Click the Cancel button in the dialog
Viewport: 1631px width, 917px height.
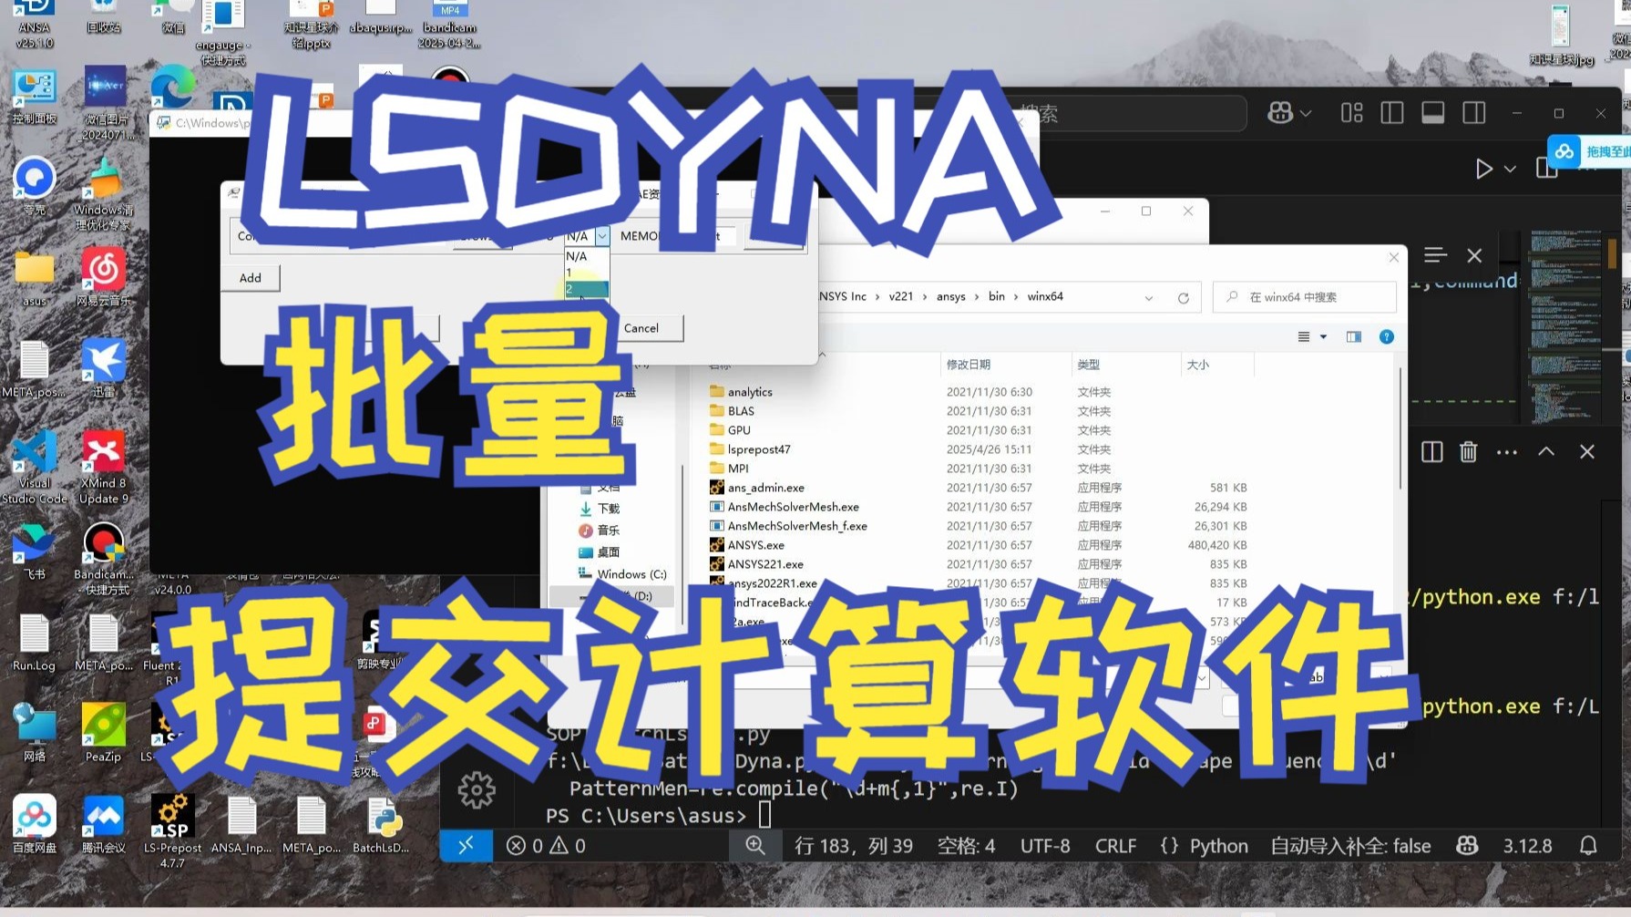[x=641, y=327]
